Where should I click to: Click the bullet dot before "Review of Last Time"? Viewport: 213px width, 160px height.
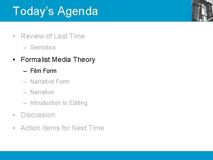coord(14,36)
